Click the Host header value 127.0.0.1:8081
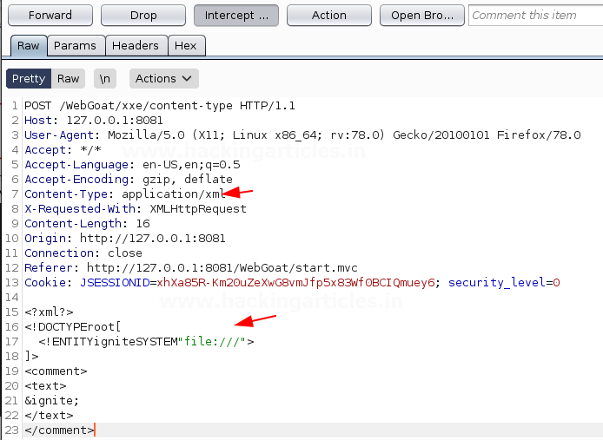Viewport: 603px width, 440px height. point(115,121)
